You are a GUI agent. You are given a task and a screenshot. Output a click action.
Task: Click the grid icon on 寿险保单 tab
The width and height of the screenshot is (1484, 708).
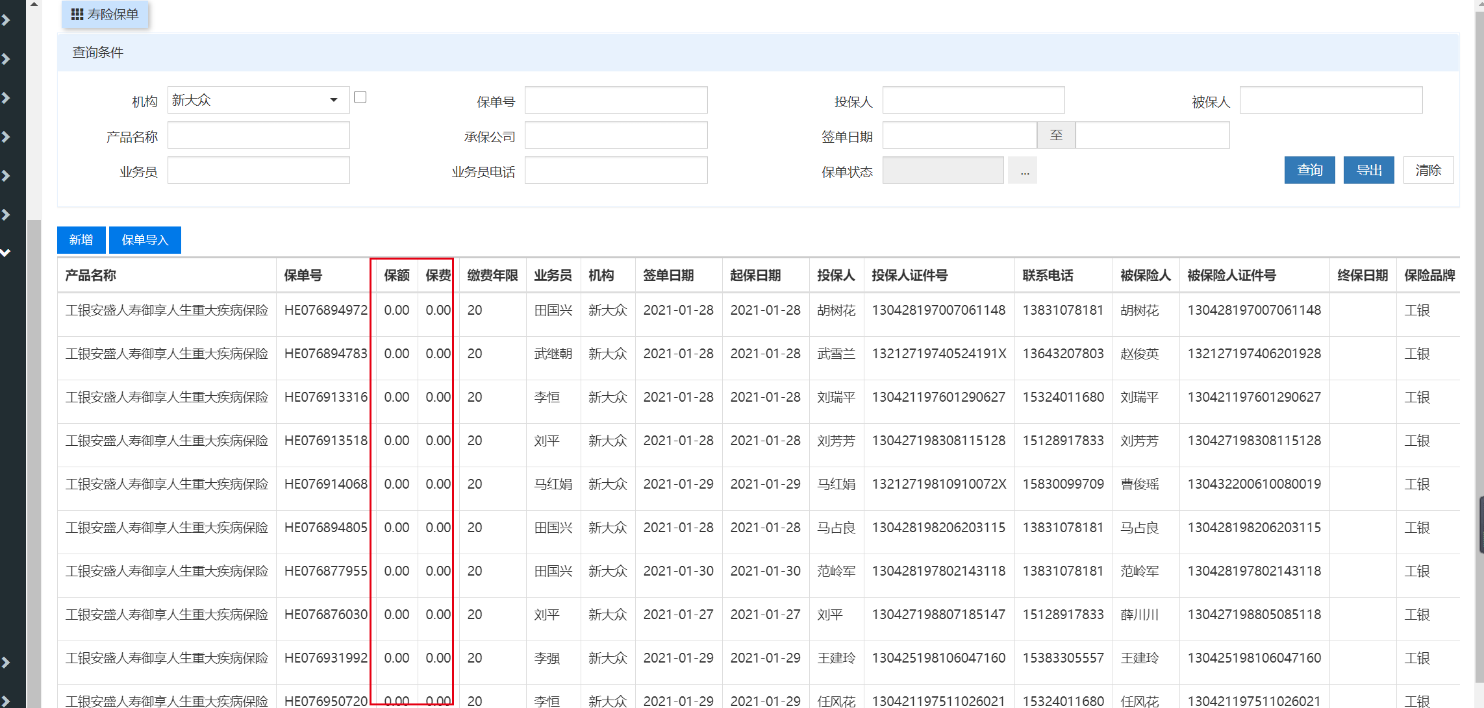77,14
